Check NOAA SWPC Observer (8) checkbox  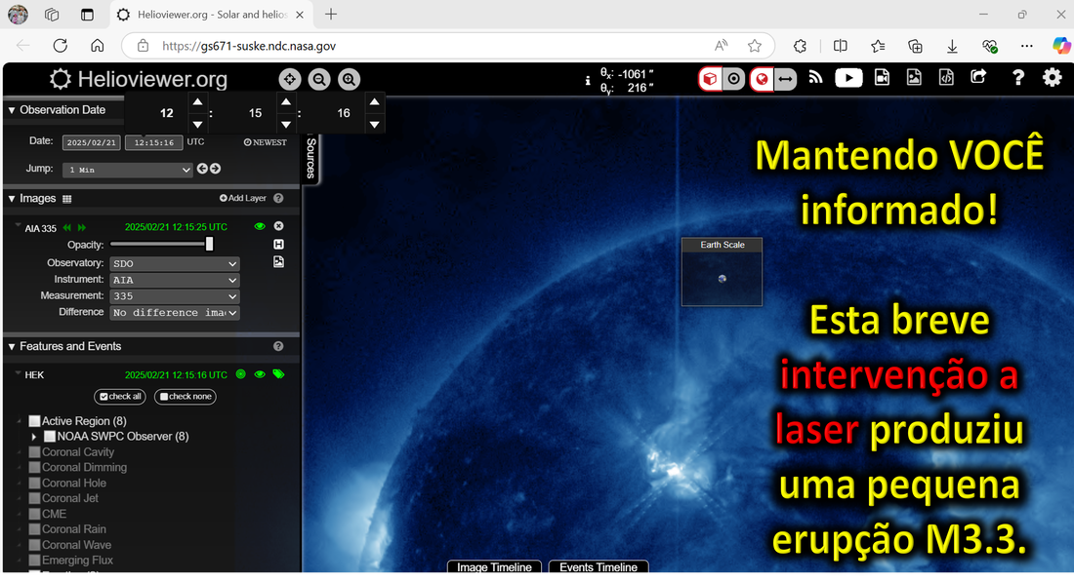point(50,437)
